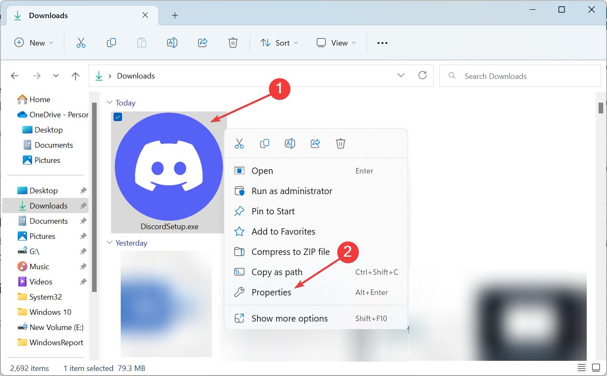This screenshot has width=607, height=376.
Task: Click the Search Downloads field
Action: point(520,76)
